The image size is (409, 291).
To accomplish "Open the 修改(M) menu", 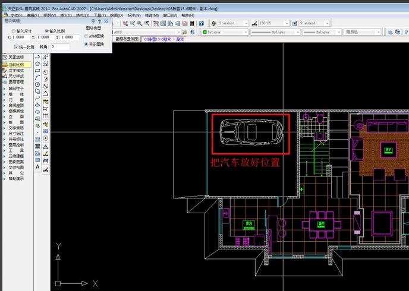I will tap(152, 15).
